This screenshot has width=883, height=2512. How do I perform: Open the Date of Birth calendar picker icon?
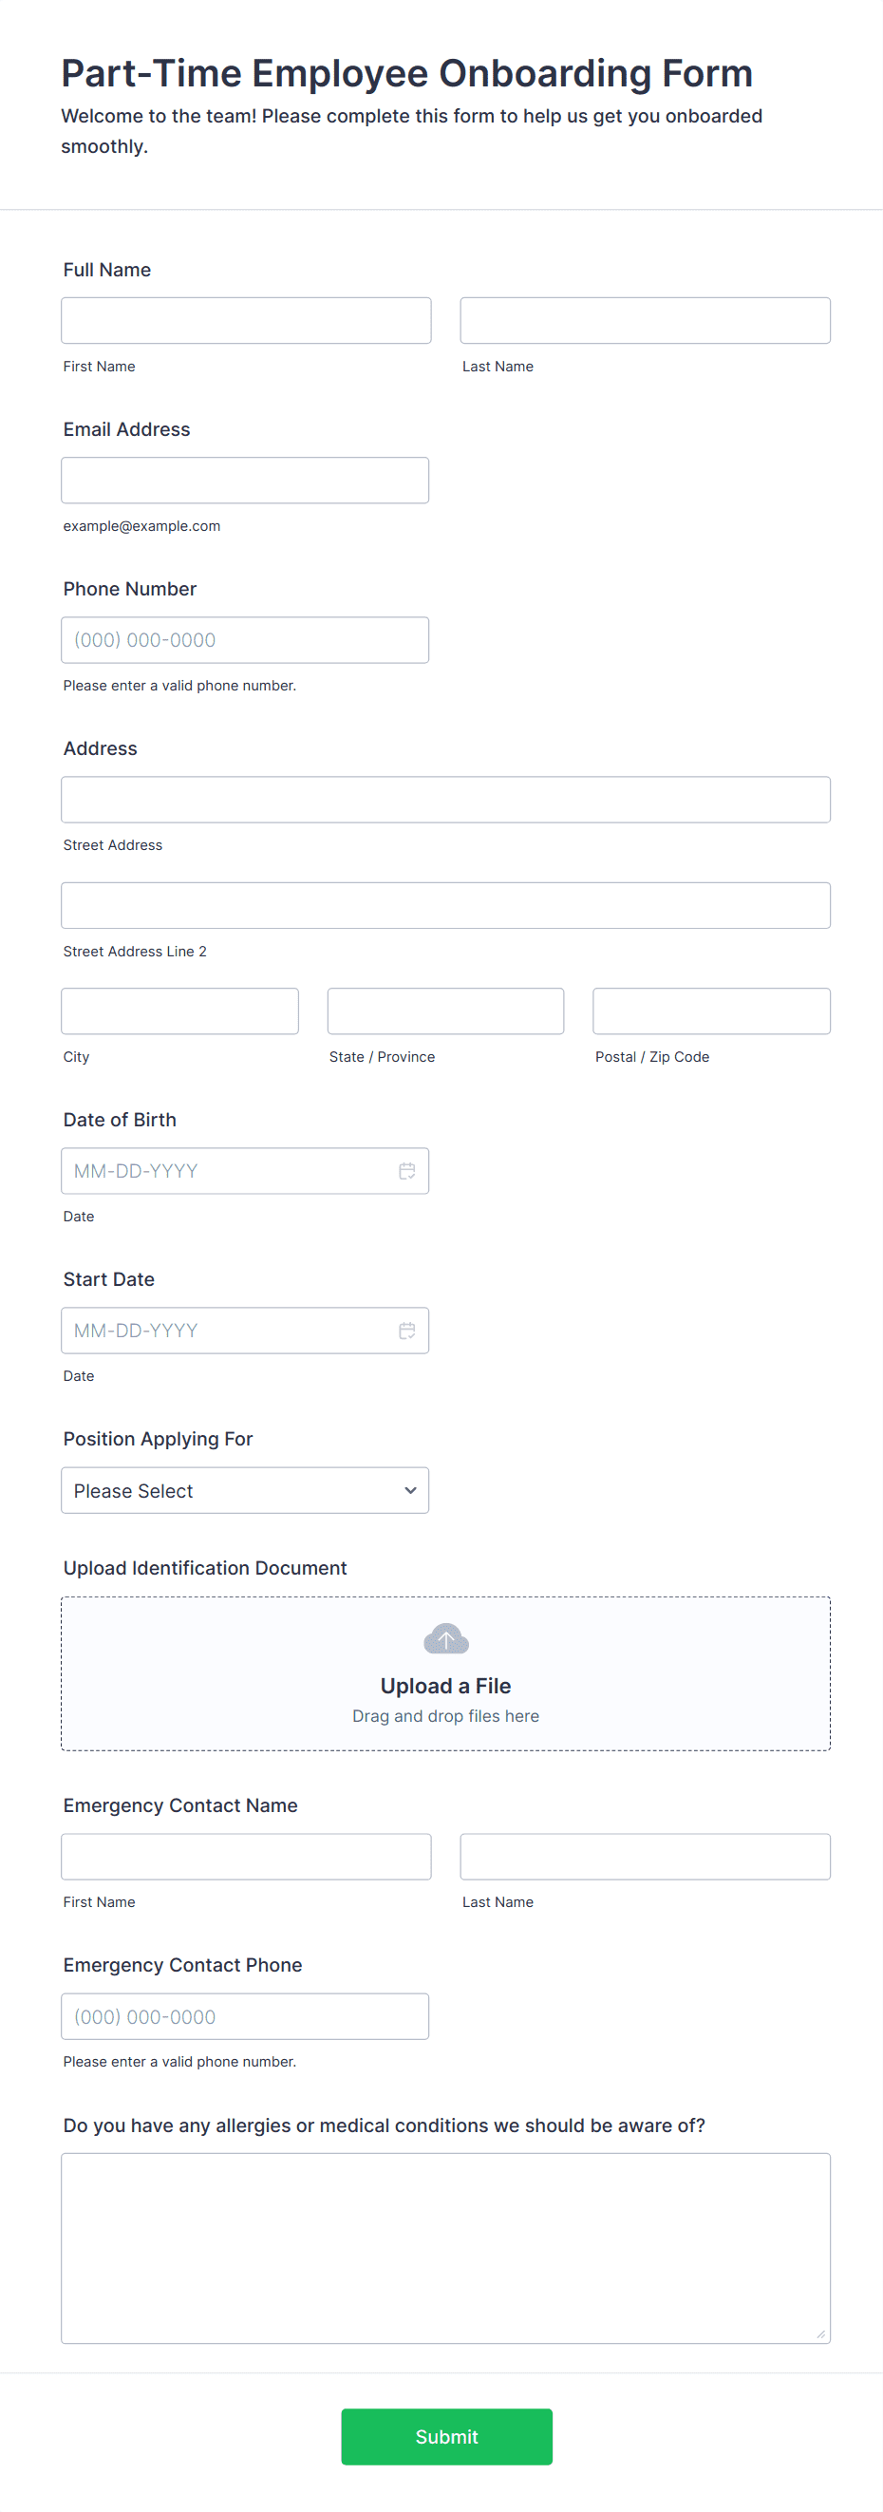(x=407, y=1171)
